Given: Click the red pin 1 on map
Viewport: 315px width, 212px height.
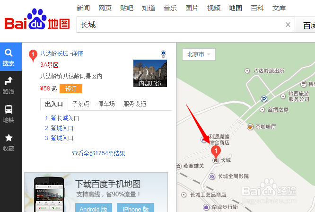Looking at the screenshot, I should (216, 152).
